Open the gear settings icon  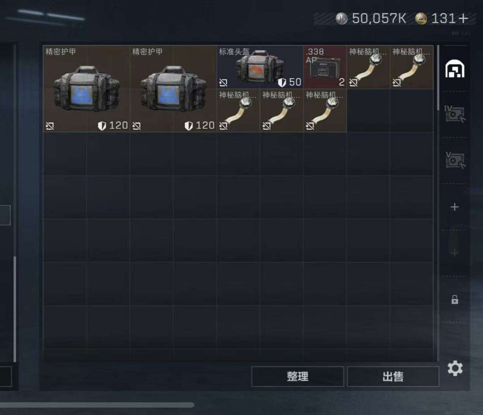(x=455, y=368)
